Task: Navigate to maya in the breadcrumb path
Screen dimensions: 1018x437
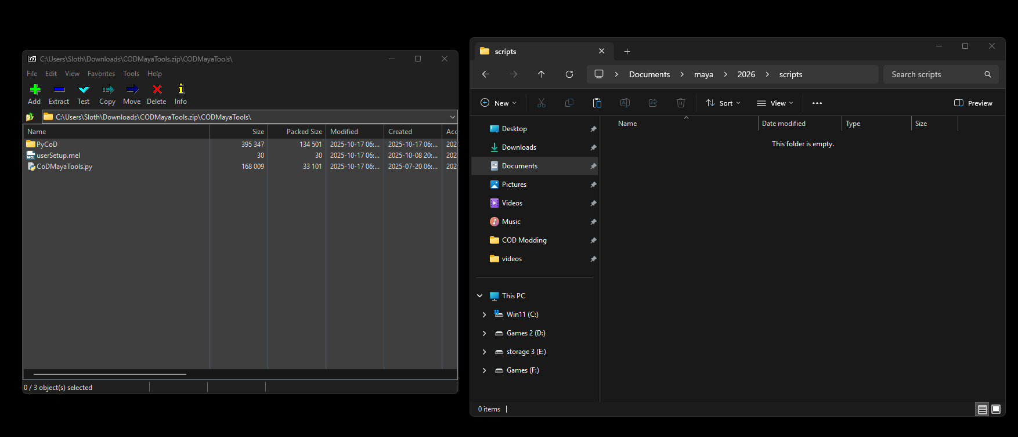Action: pyautogui.click(x=703, y=74)
